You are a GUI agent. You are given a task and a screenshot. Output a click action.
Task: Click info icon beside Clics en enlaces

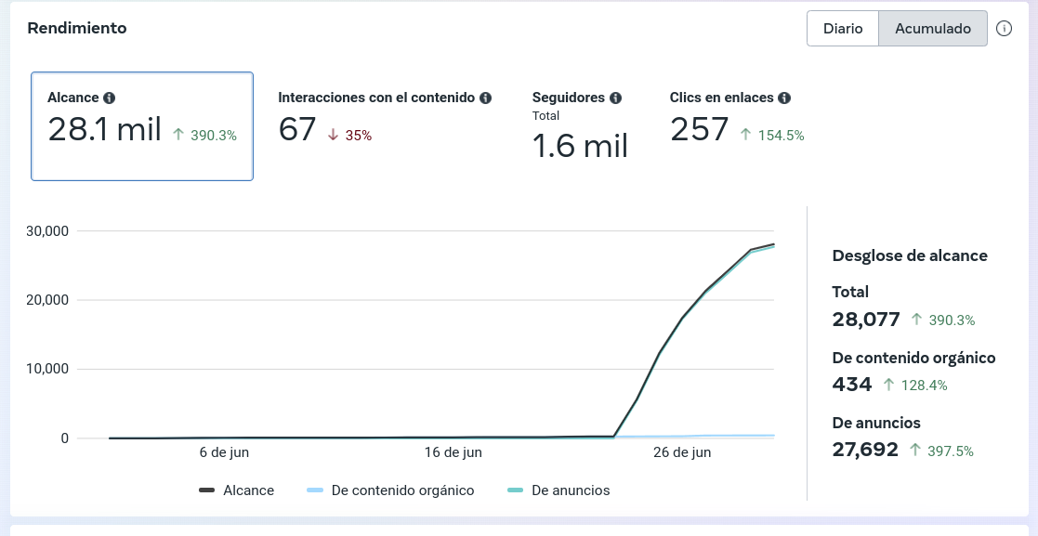click(784, 98)
